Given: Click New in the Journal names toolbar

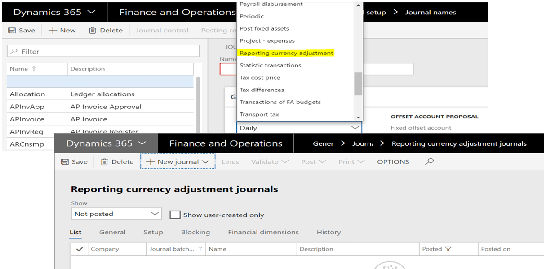Looking at the screenshot, I should click(x=62, y=30).
